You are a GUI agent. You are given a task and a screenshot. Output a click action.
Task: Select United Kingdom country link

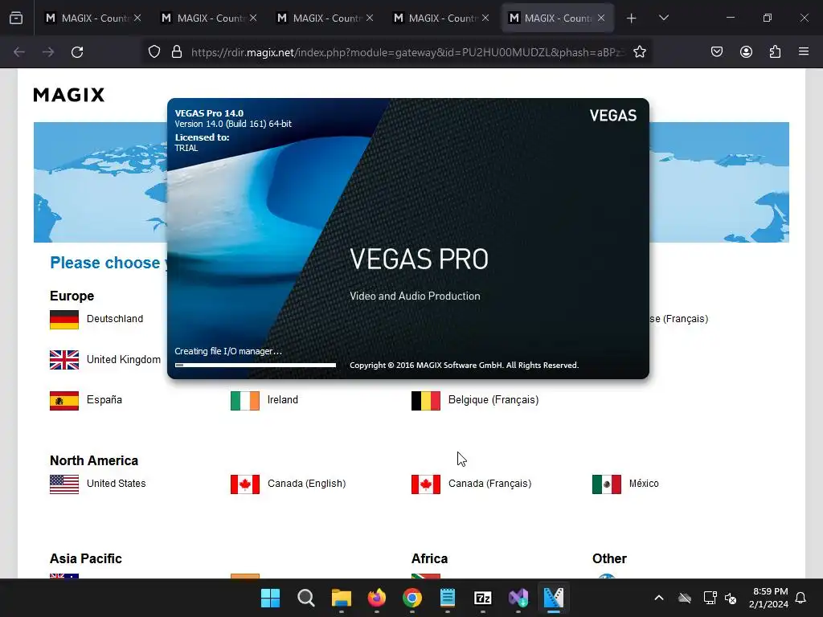pyautogui.click(x=123, y=359)
